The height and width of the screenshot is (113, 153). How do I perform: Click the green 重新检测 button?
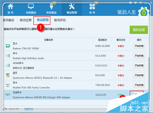pos(139,30)
